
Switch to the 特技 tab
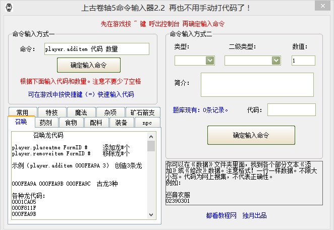(x=52, y=112)
